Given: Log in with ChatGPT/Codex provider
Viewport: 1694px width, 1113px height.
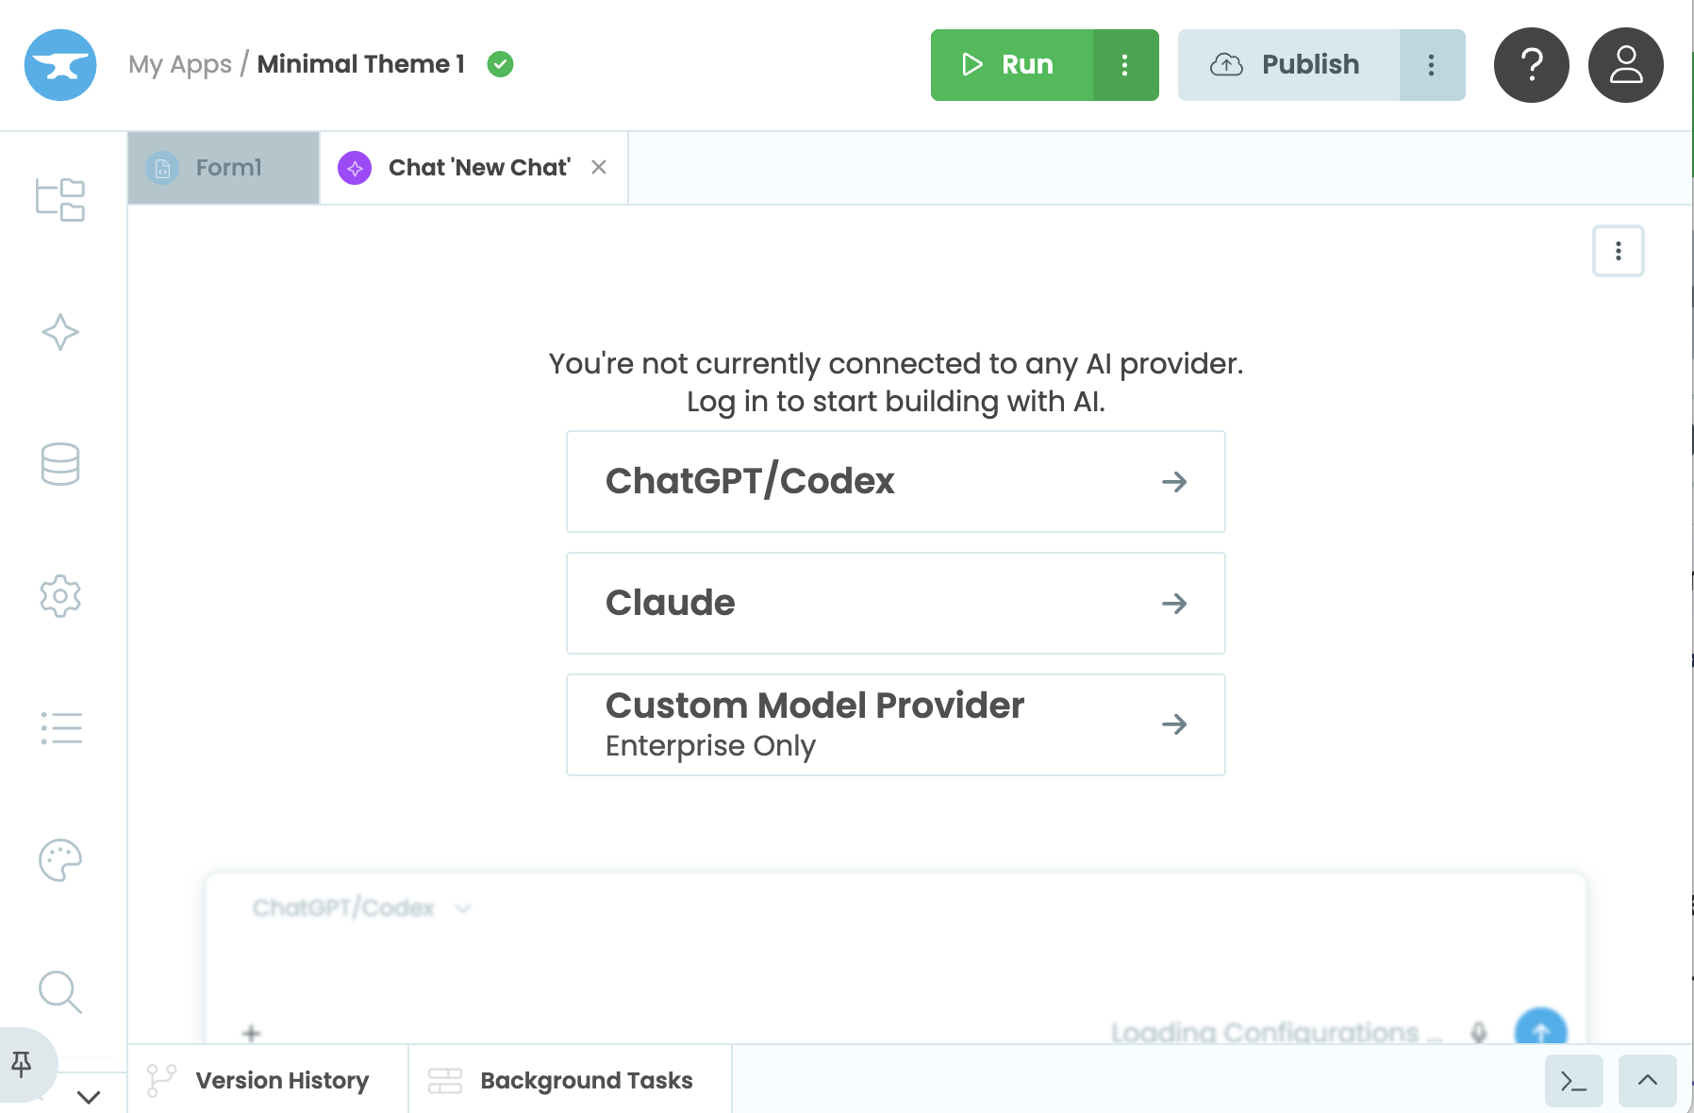Looking at the screenshot, I should point(896,482).
